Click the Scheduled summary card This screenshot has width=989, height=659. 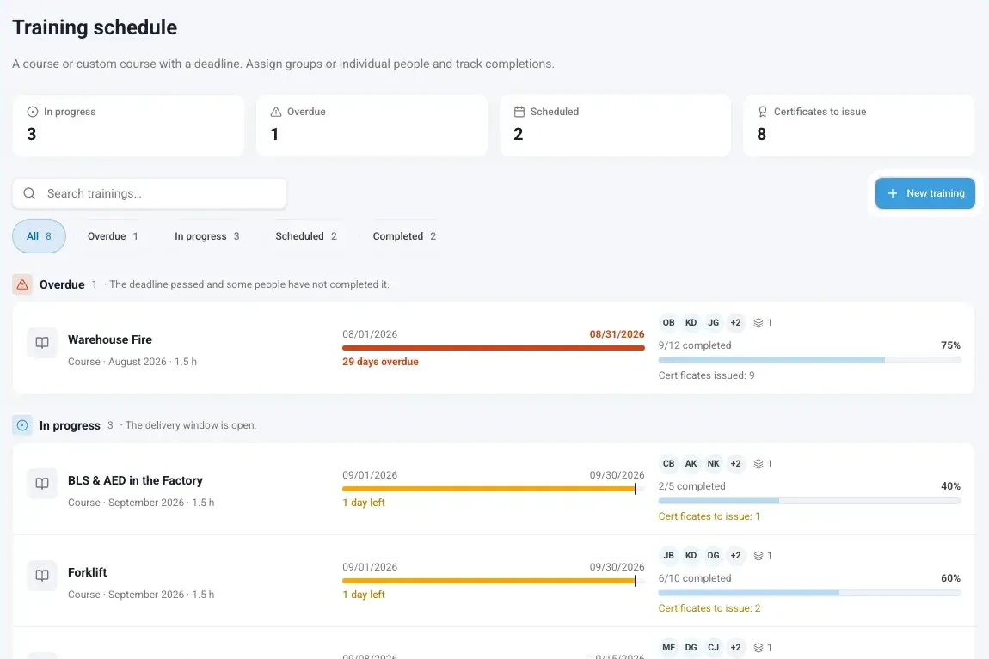(x=615, y=125)
